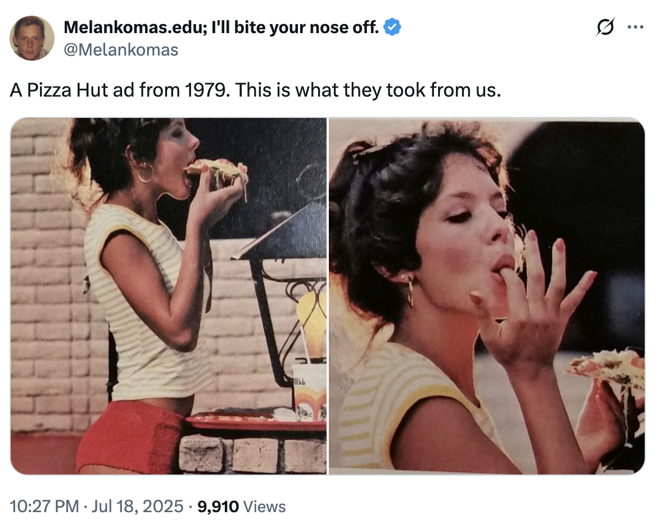Click the tweet text about Pizza Hut
Image resolution: width=661 pixels, height=529 pixels.
(255, 90)
